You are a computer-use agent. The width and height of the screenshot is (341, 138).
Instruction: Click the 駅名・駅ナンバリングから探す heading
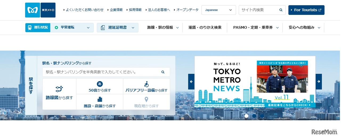point(67,63)
